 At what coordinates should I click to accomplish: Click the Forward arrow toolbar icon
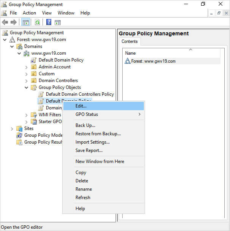pos(14,22)
